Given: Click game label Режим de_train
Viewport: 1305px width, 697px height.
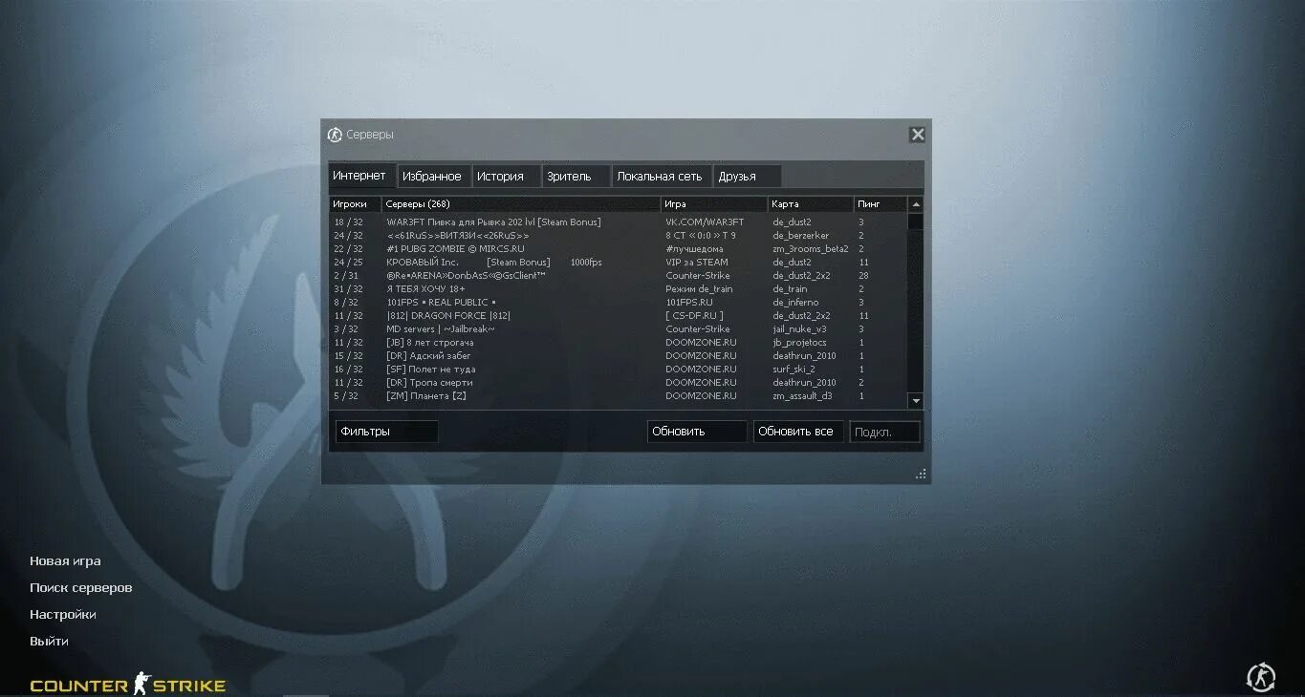Looking at the screenshot, I should (700, 289).
